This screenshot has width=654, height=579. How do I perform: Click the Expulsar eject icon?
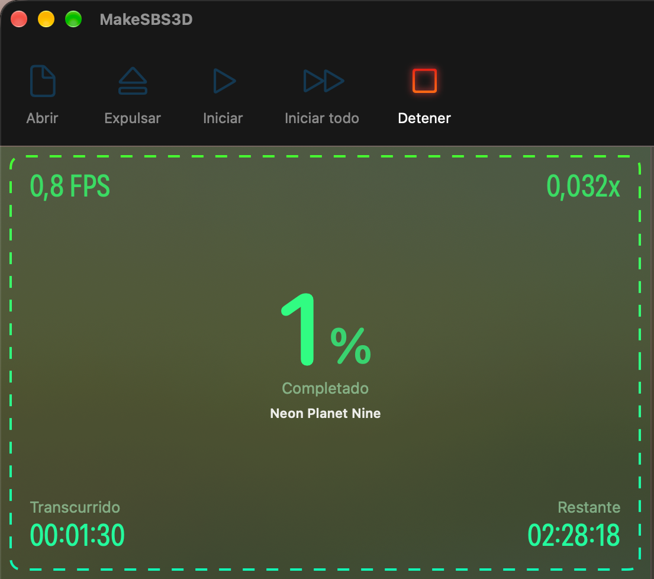[x=133, y=81]
